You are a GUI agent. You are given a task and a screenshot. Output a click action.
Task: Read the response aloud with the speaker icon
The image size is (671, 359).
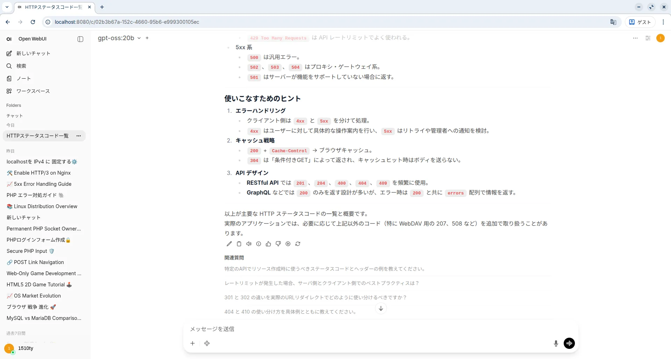249,244
